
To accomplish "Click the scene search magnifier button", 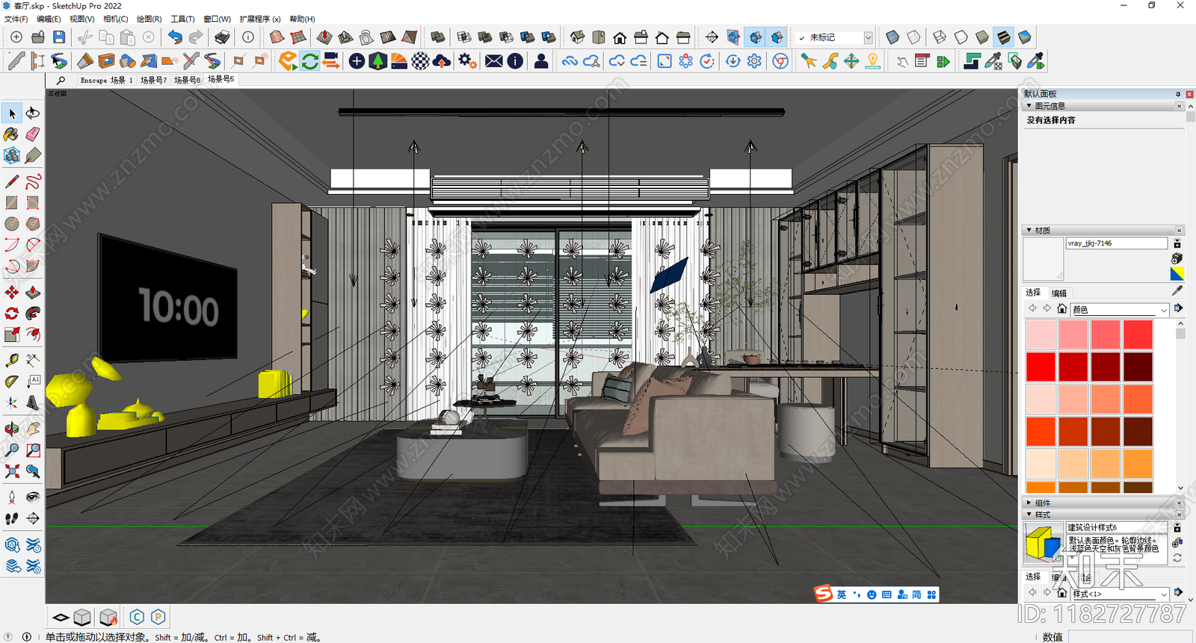I will (x=61, y=80).
